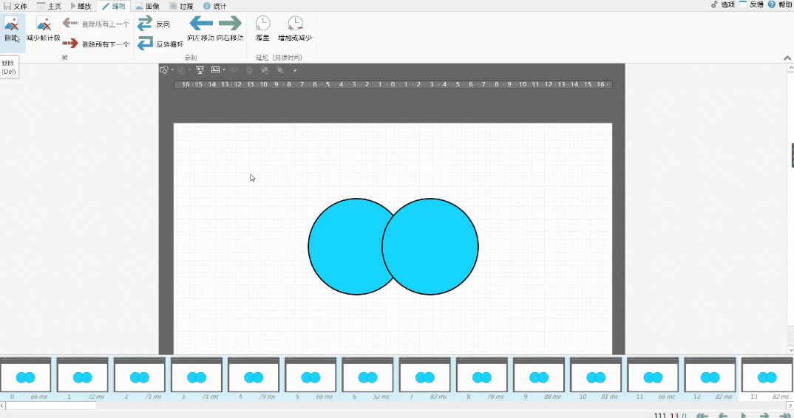This screenshot has height=418, width=794.
Task: Open the 覆盖 override delay tool
Action: click(x=262, y=30)
